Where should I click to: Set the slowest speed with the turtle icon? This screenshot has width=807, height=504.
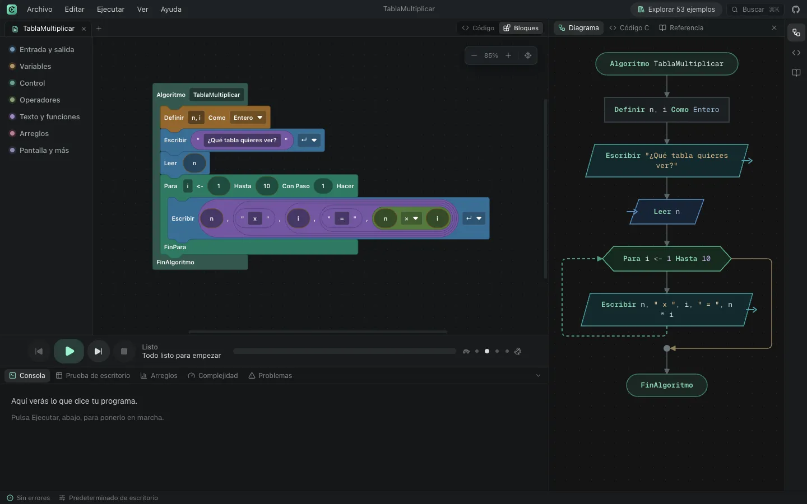[x=466, y=352]
